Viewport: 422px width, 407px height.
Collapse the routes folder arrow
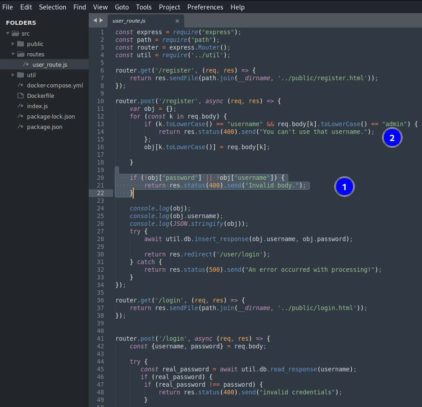(13, 54)
